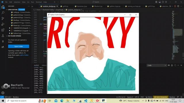
Task: Open the Testing flask icon view
Action: pyautogui.click(x=3, y=35)
